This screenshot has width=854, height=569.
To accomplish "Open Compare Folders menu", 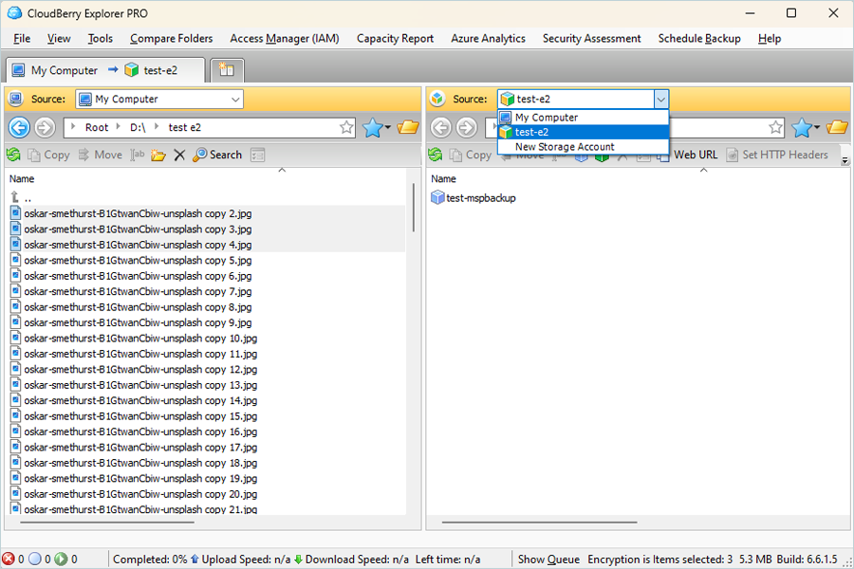I will tap(171, 39).
